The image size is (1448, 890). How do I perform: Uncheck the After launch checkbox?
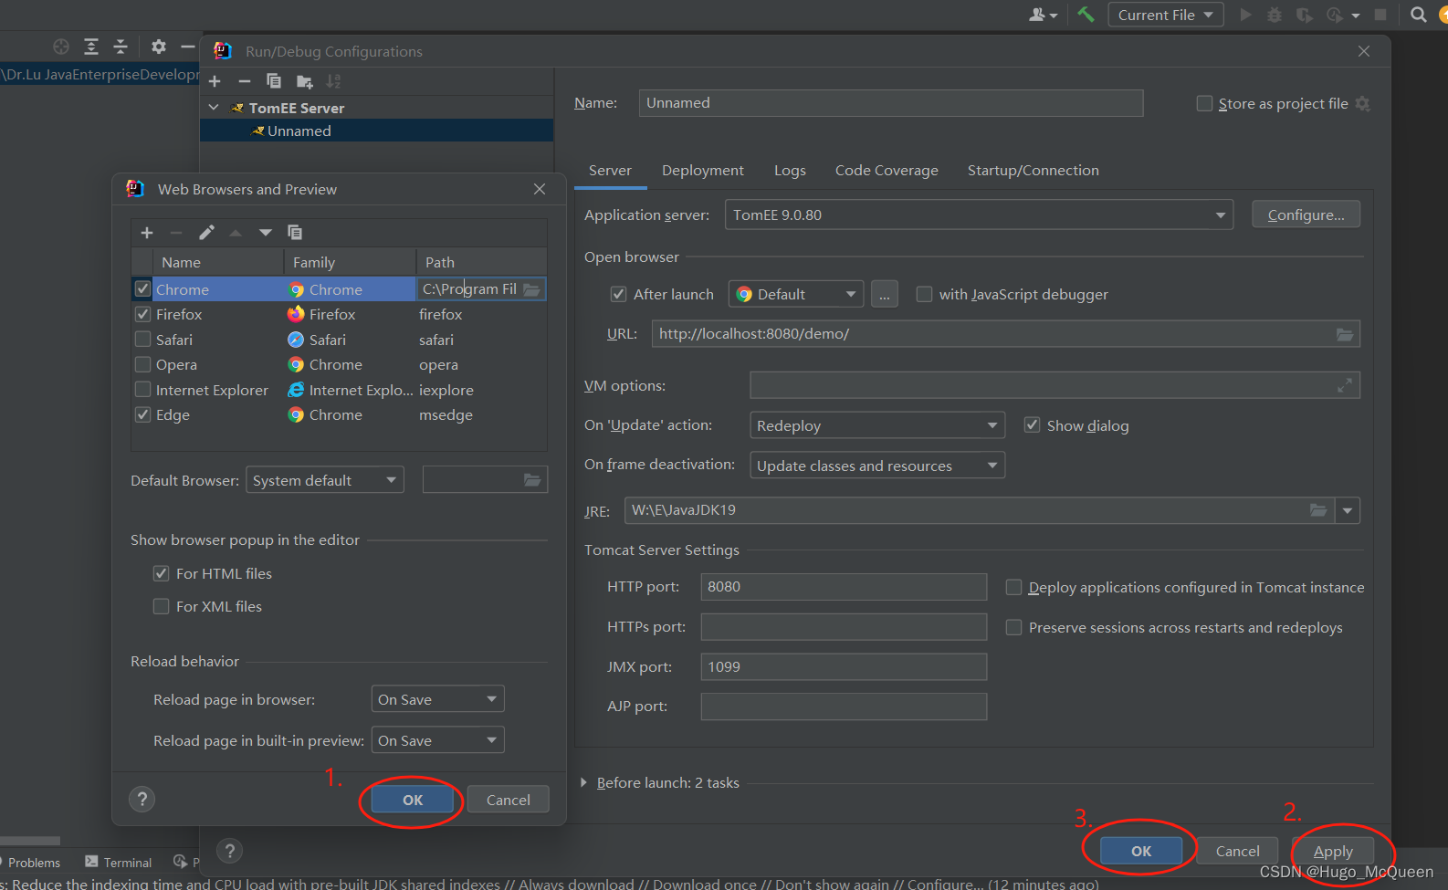point(618,294)
